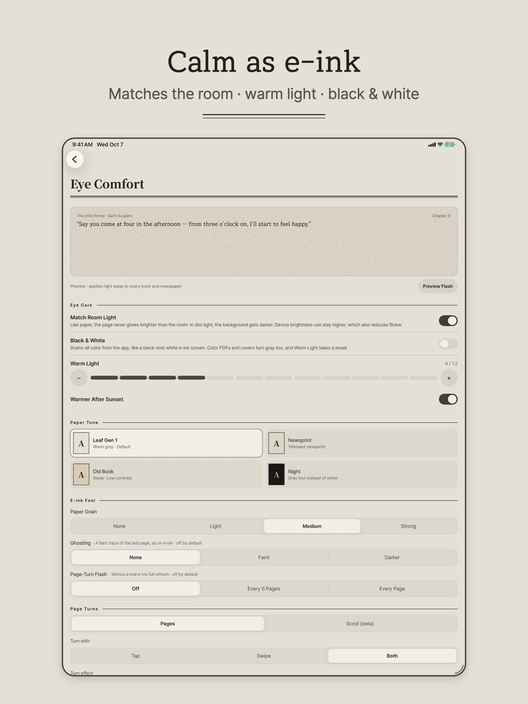Tap the cellular signal bars icon
Image resolution: width=528 pixels, height=704 pixels.
coord(432,144)
